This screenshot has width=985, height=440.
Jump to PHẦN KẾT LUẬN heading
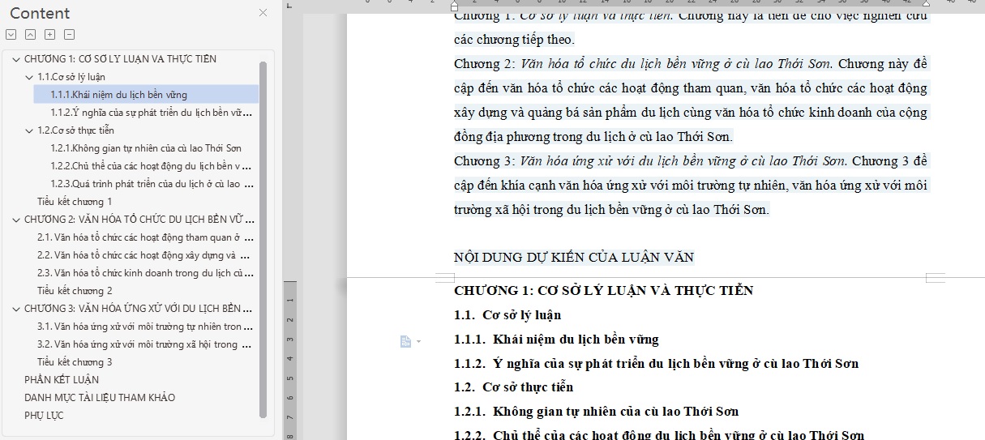pyautogui.click(x=62, y=380)
